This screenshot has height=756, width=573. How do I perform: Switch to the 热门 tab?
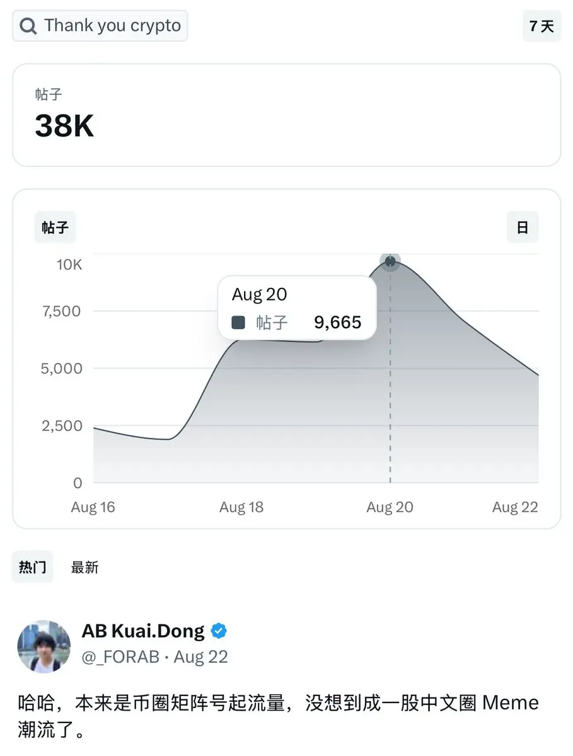(x=33, y=567)
